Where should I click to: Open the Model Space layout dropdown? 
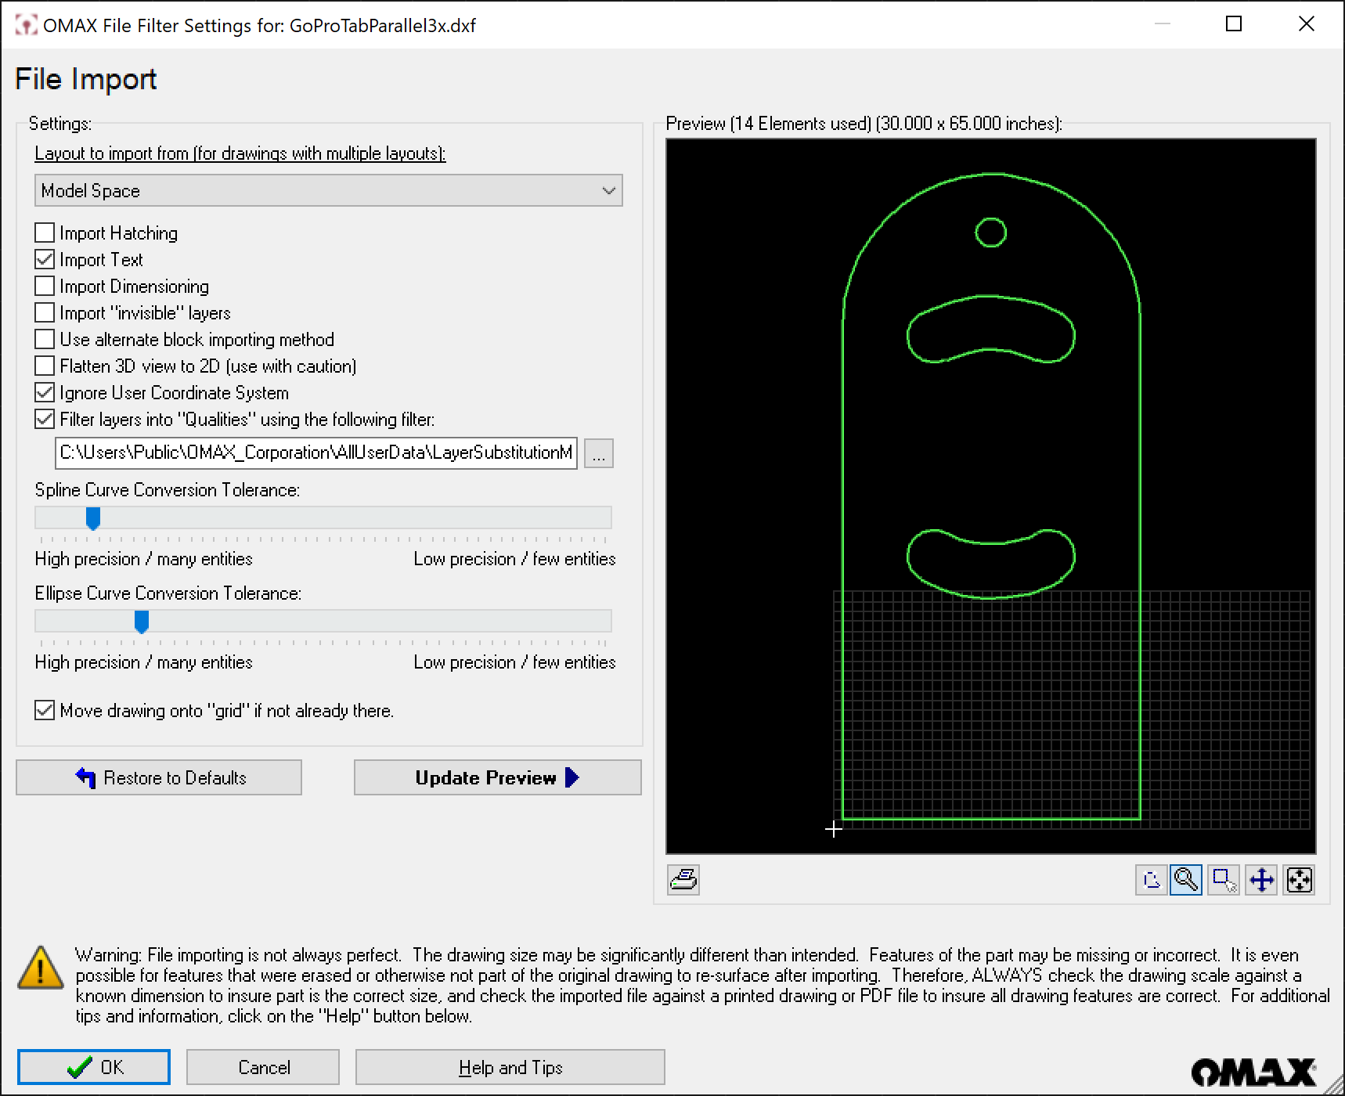pos(328,191)
